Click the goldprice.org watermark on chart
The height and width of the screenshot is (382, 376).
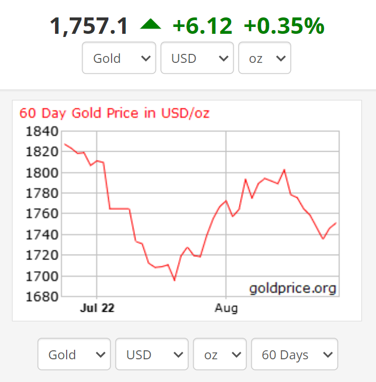coord(292,288)
